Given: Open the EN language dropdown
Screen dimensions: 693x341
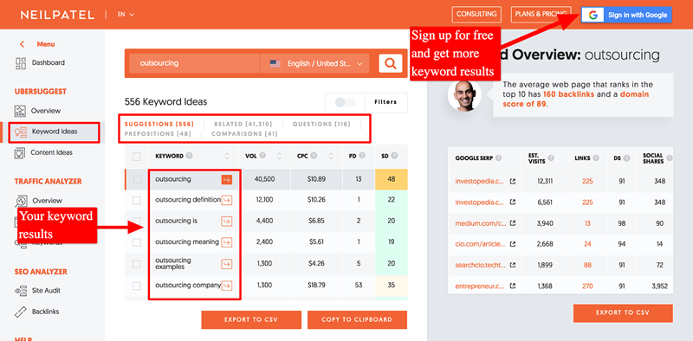Looking at the screenshot, I should click(x=126, y=15).
